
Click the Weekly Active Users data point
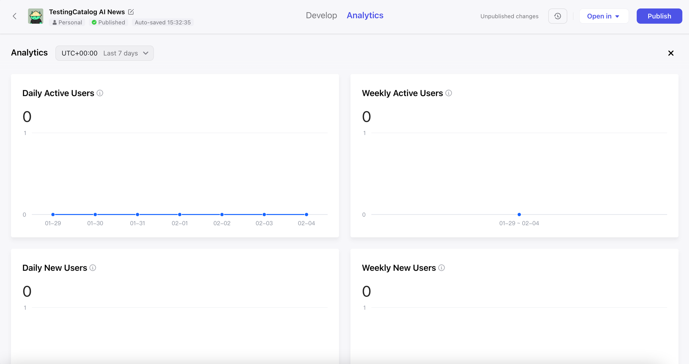[519, 214]
